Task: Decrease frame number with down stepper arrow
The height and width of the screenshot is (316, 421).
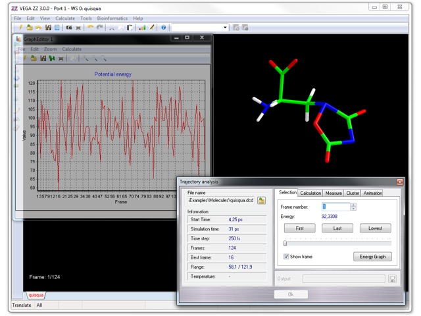Action: pyautogui.click(x=353, y=209)
